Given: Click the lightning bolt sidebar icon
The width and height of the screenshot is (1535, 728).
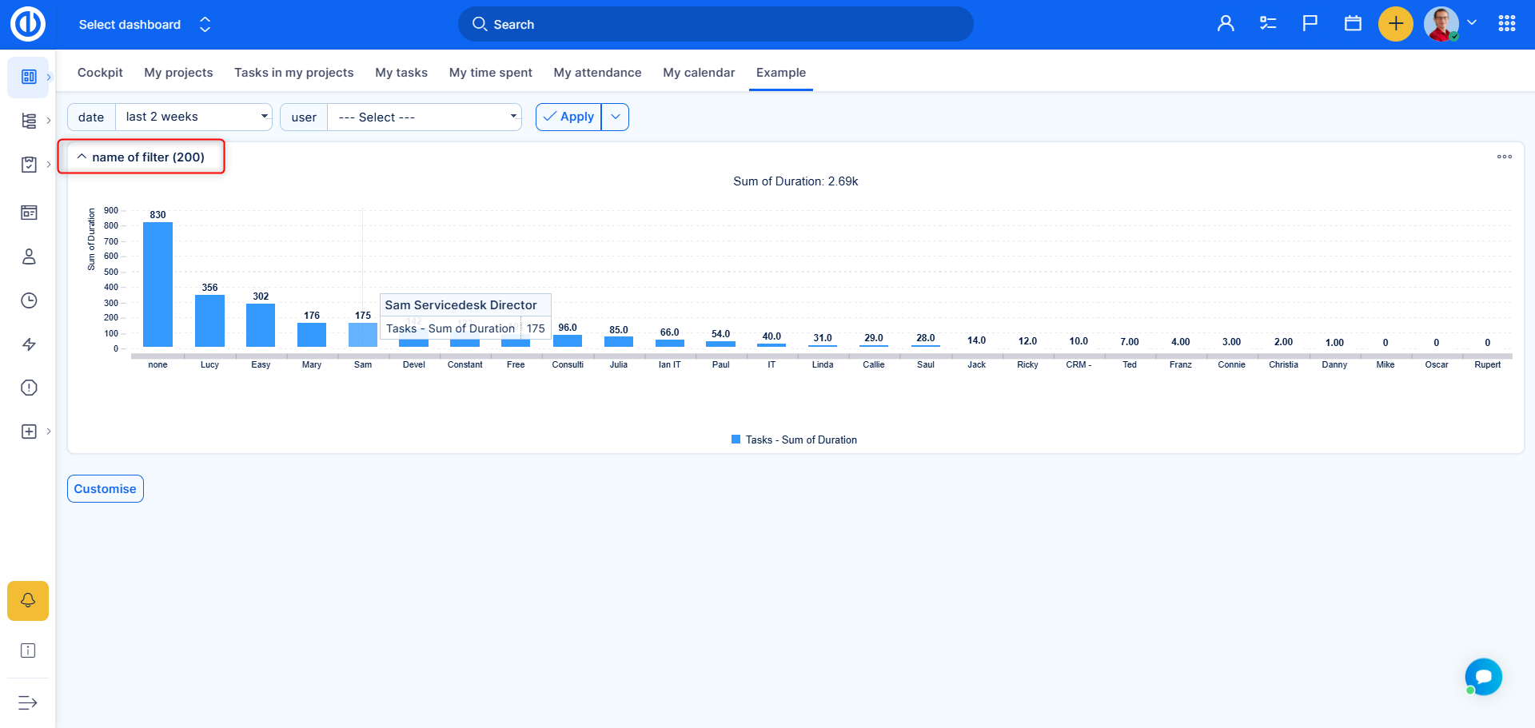Looking at the screenshot, I should coord(29,344).
